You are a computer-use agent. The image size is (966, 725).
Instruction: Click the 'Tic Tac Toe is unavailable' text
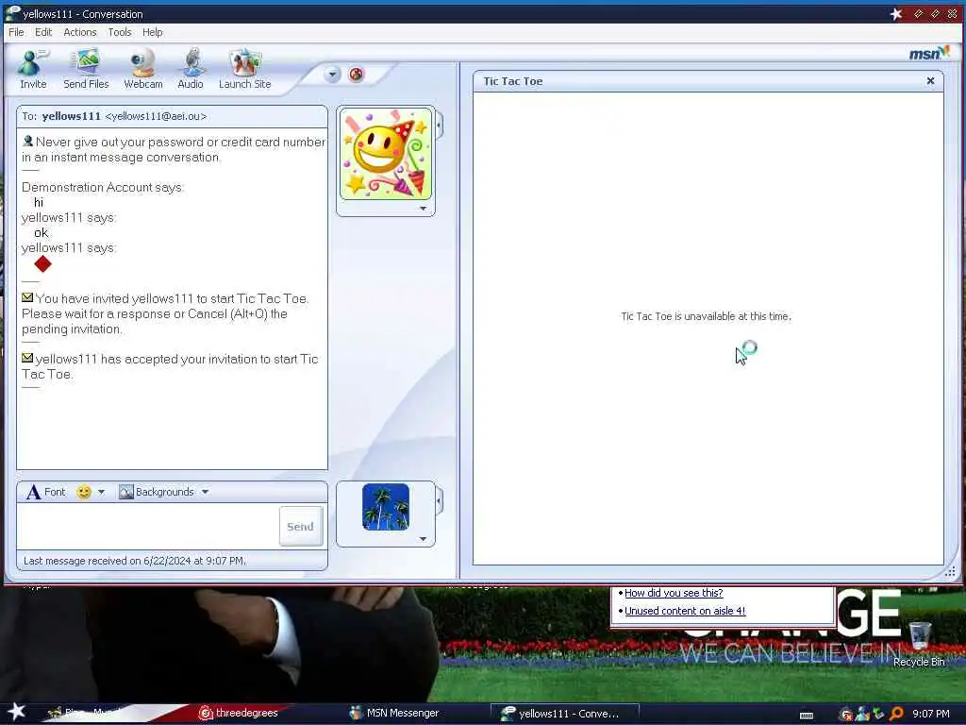pyautogui.click(x=706, y=316)
